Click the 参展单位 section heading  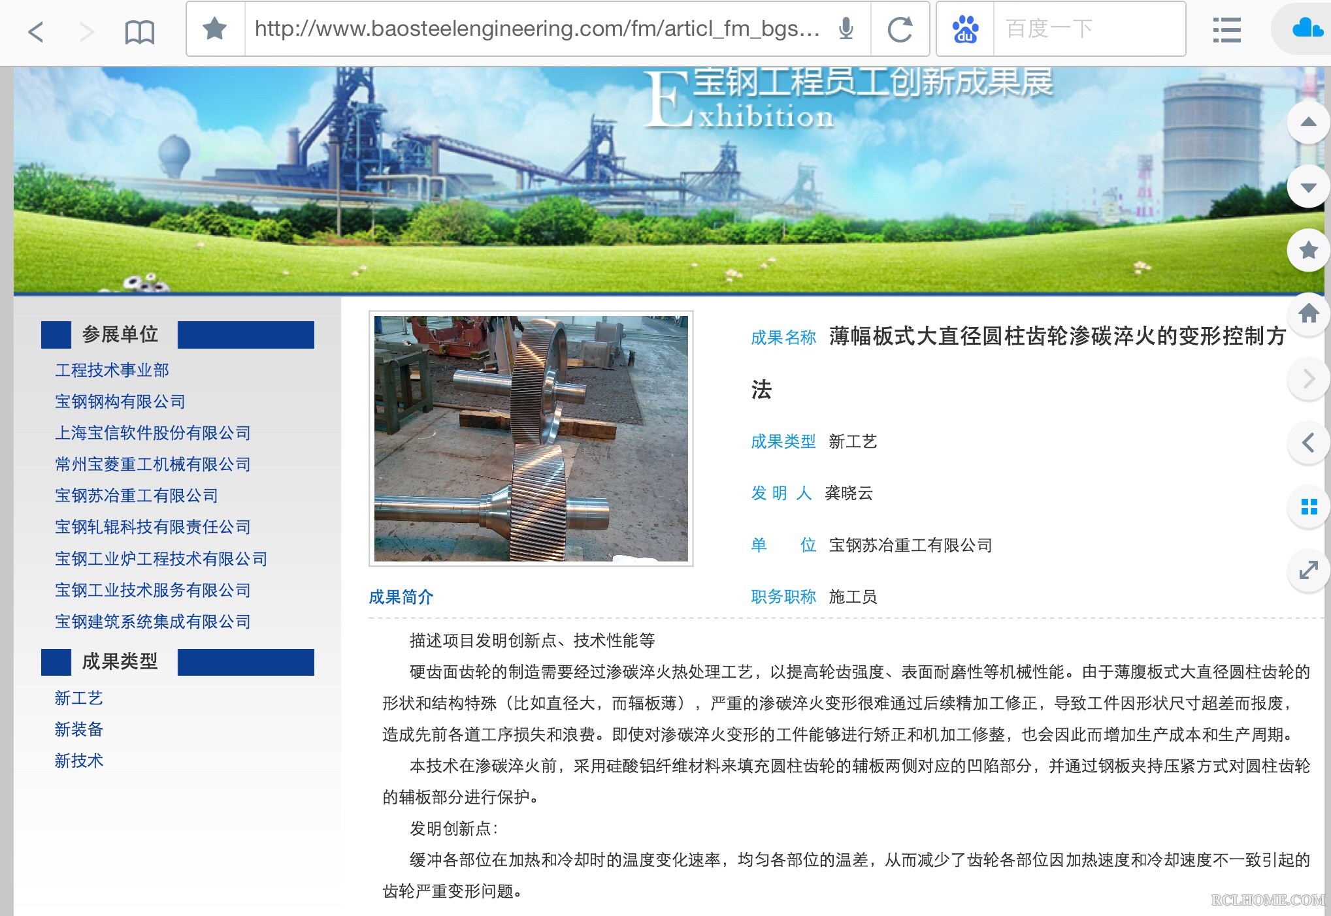(120, 334)
